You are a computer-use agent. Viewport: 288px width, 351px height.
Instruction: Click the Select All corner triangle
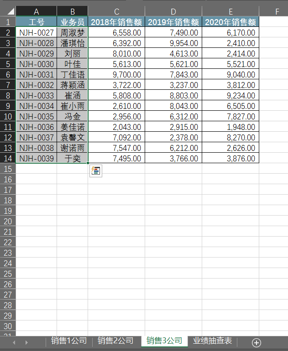coord(10,11)
